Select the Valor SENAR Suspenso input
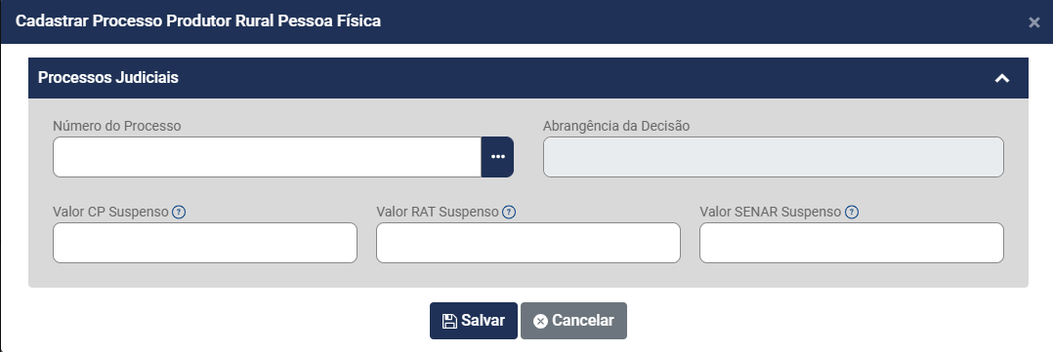Viewport: 1053px width, 352px height. pyautogui.click(x=852, y=243)
